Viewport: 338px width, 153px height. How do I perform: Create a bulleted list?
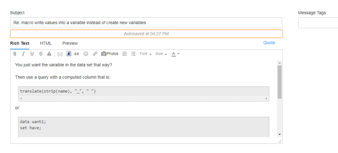(133, 54)
